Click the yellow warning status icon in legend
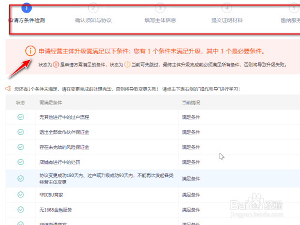The image size is (300, 225). pos(127,65)
